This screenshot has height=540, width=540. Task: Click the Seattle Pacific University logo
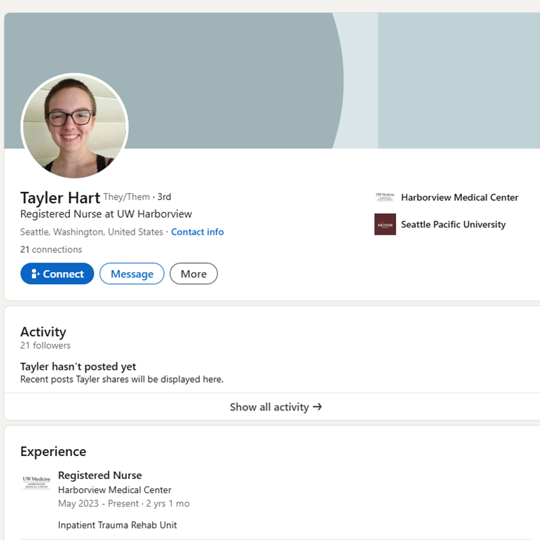click(x=385, y=225)
